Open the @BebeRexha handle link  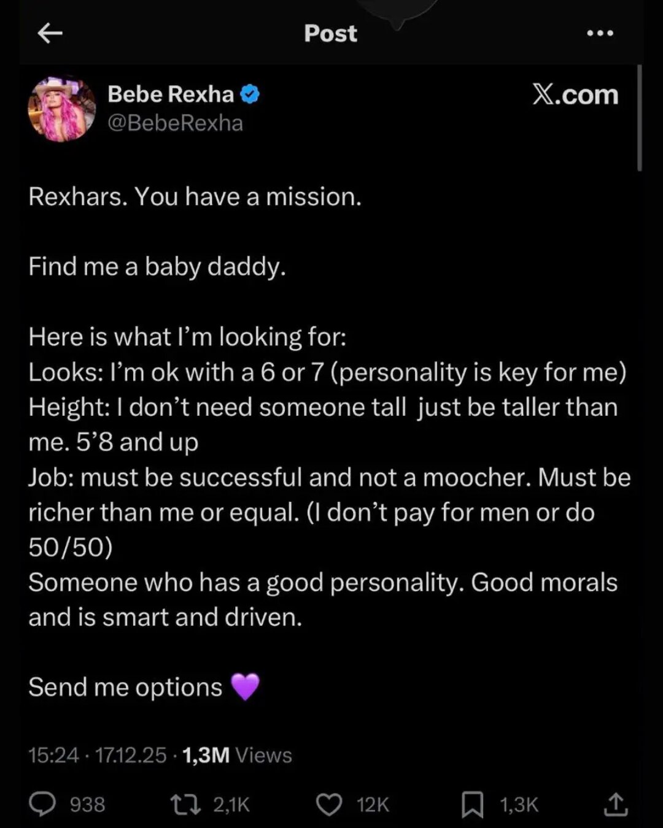point(175,123)
